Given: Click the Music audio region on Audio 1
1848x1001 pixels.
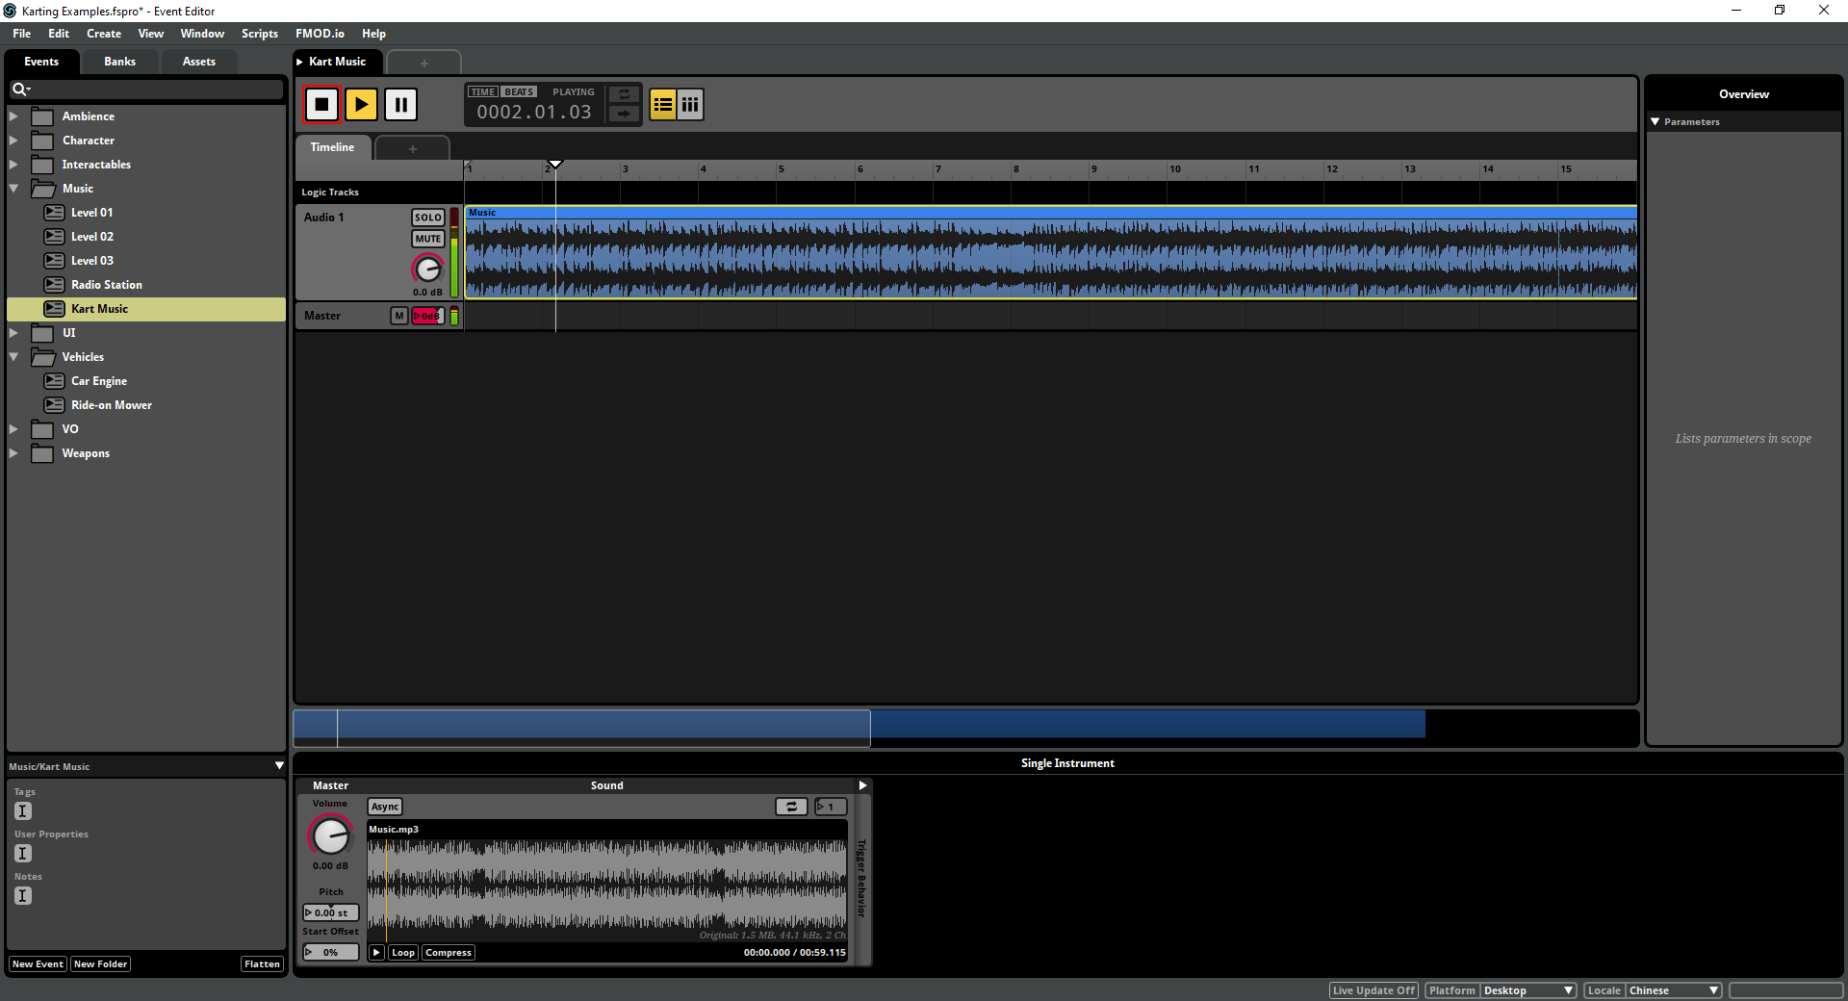Looking at the screenshot, I should pyautogui.click(x=1051, y=253).
